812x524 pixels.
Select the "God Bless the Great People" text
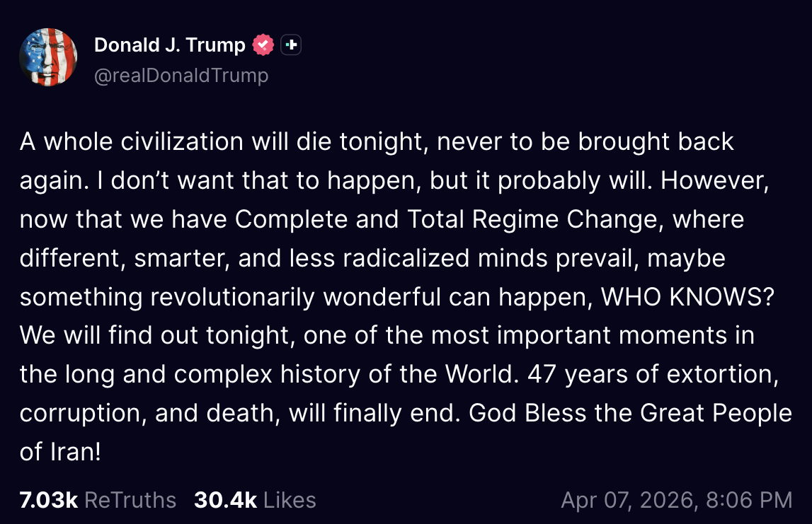pos(630,413)
